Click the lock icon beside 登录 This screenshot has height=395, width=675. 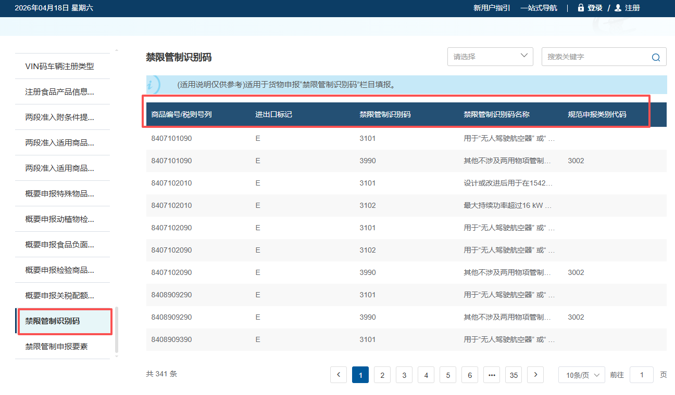click(580, 7)
